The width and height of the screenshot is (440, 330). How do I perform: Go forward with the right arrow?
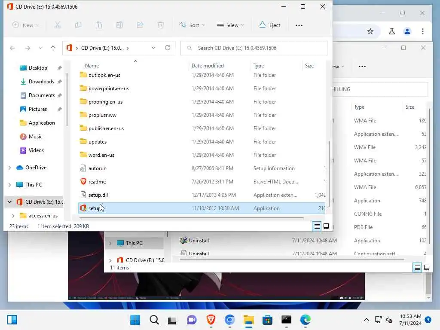(x=27, y=48)
